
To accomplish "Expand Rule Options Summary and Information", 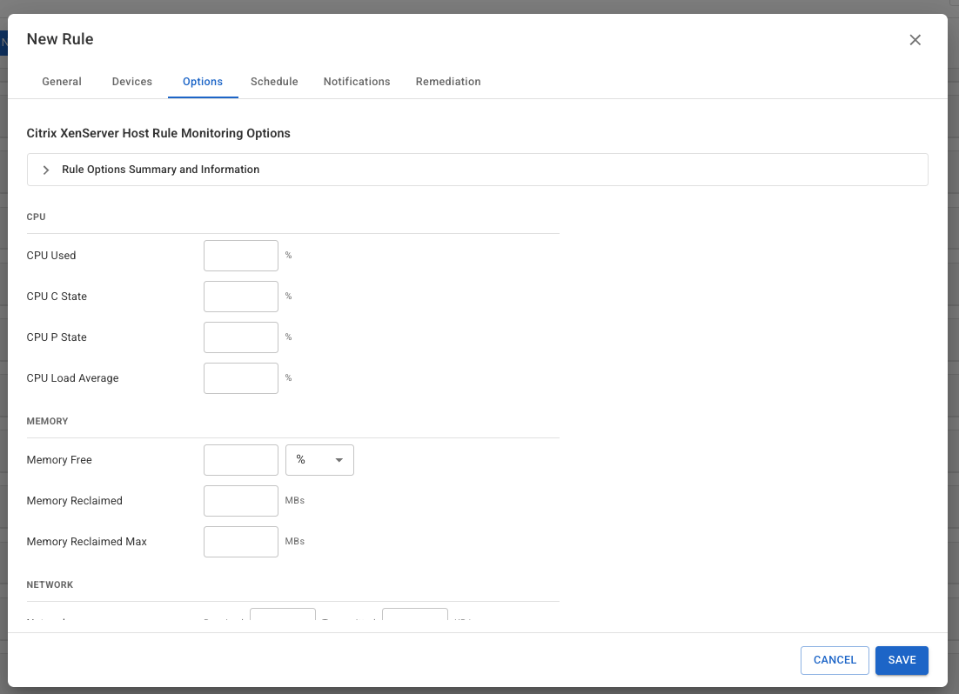I will pos(477,170).
